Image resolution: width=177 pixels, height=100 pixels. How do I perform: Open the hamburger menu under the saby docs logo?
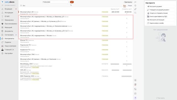[x=2, y=5]
